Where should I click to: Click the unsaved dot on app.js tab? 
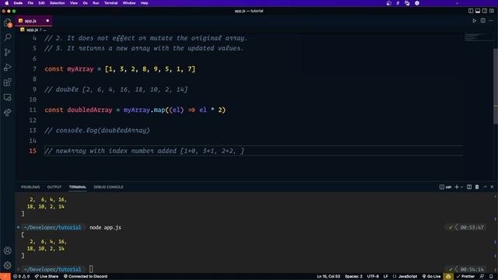coord(47,21)
